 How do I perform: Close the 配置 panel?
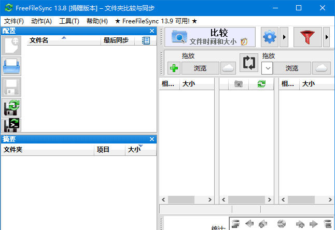point(152,31)
